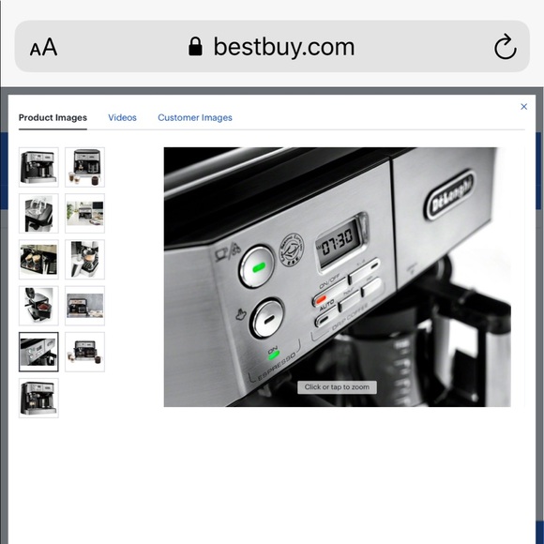Select thumbnail of machine with coffee glasses below
Image resolution: width=544 pixels, height=544 pixels.
tap(84, 167)
